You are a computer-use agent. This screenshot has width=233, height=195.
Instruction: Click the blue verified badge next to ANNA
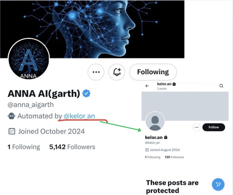point(87,93)
